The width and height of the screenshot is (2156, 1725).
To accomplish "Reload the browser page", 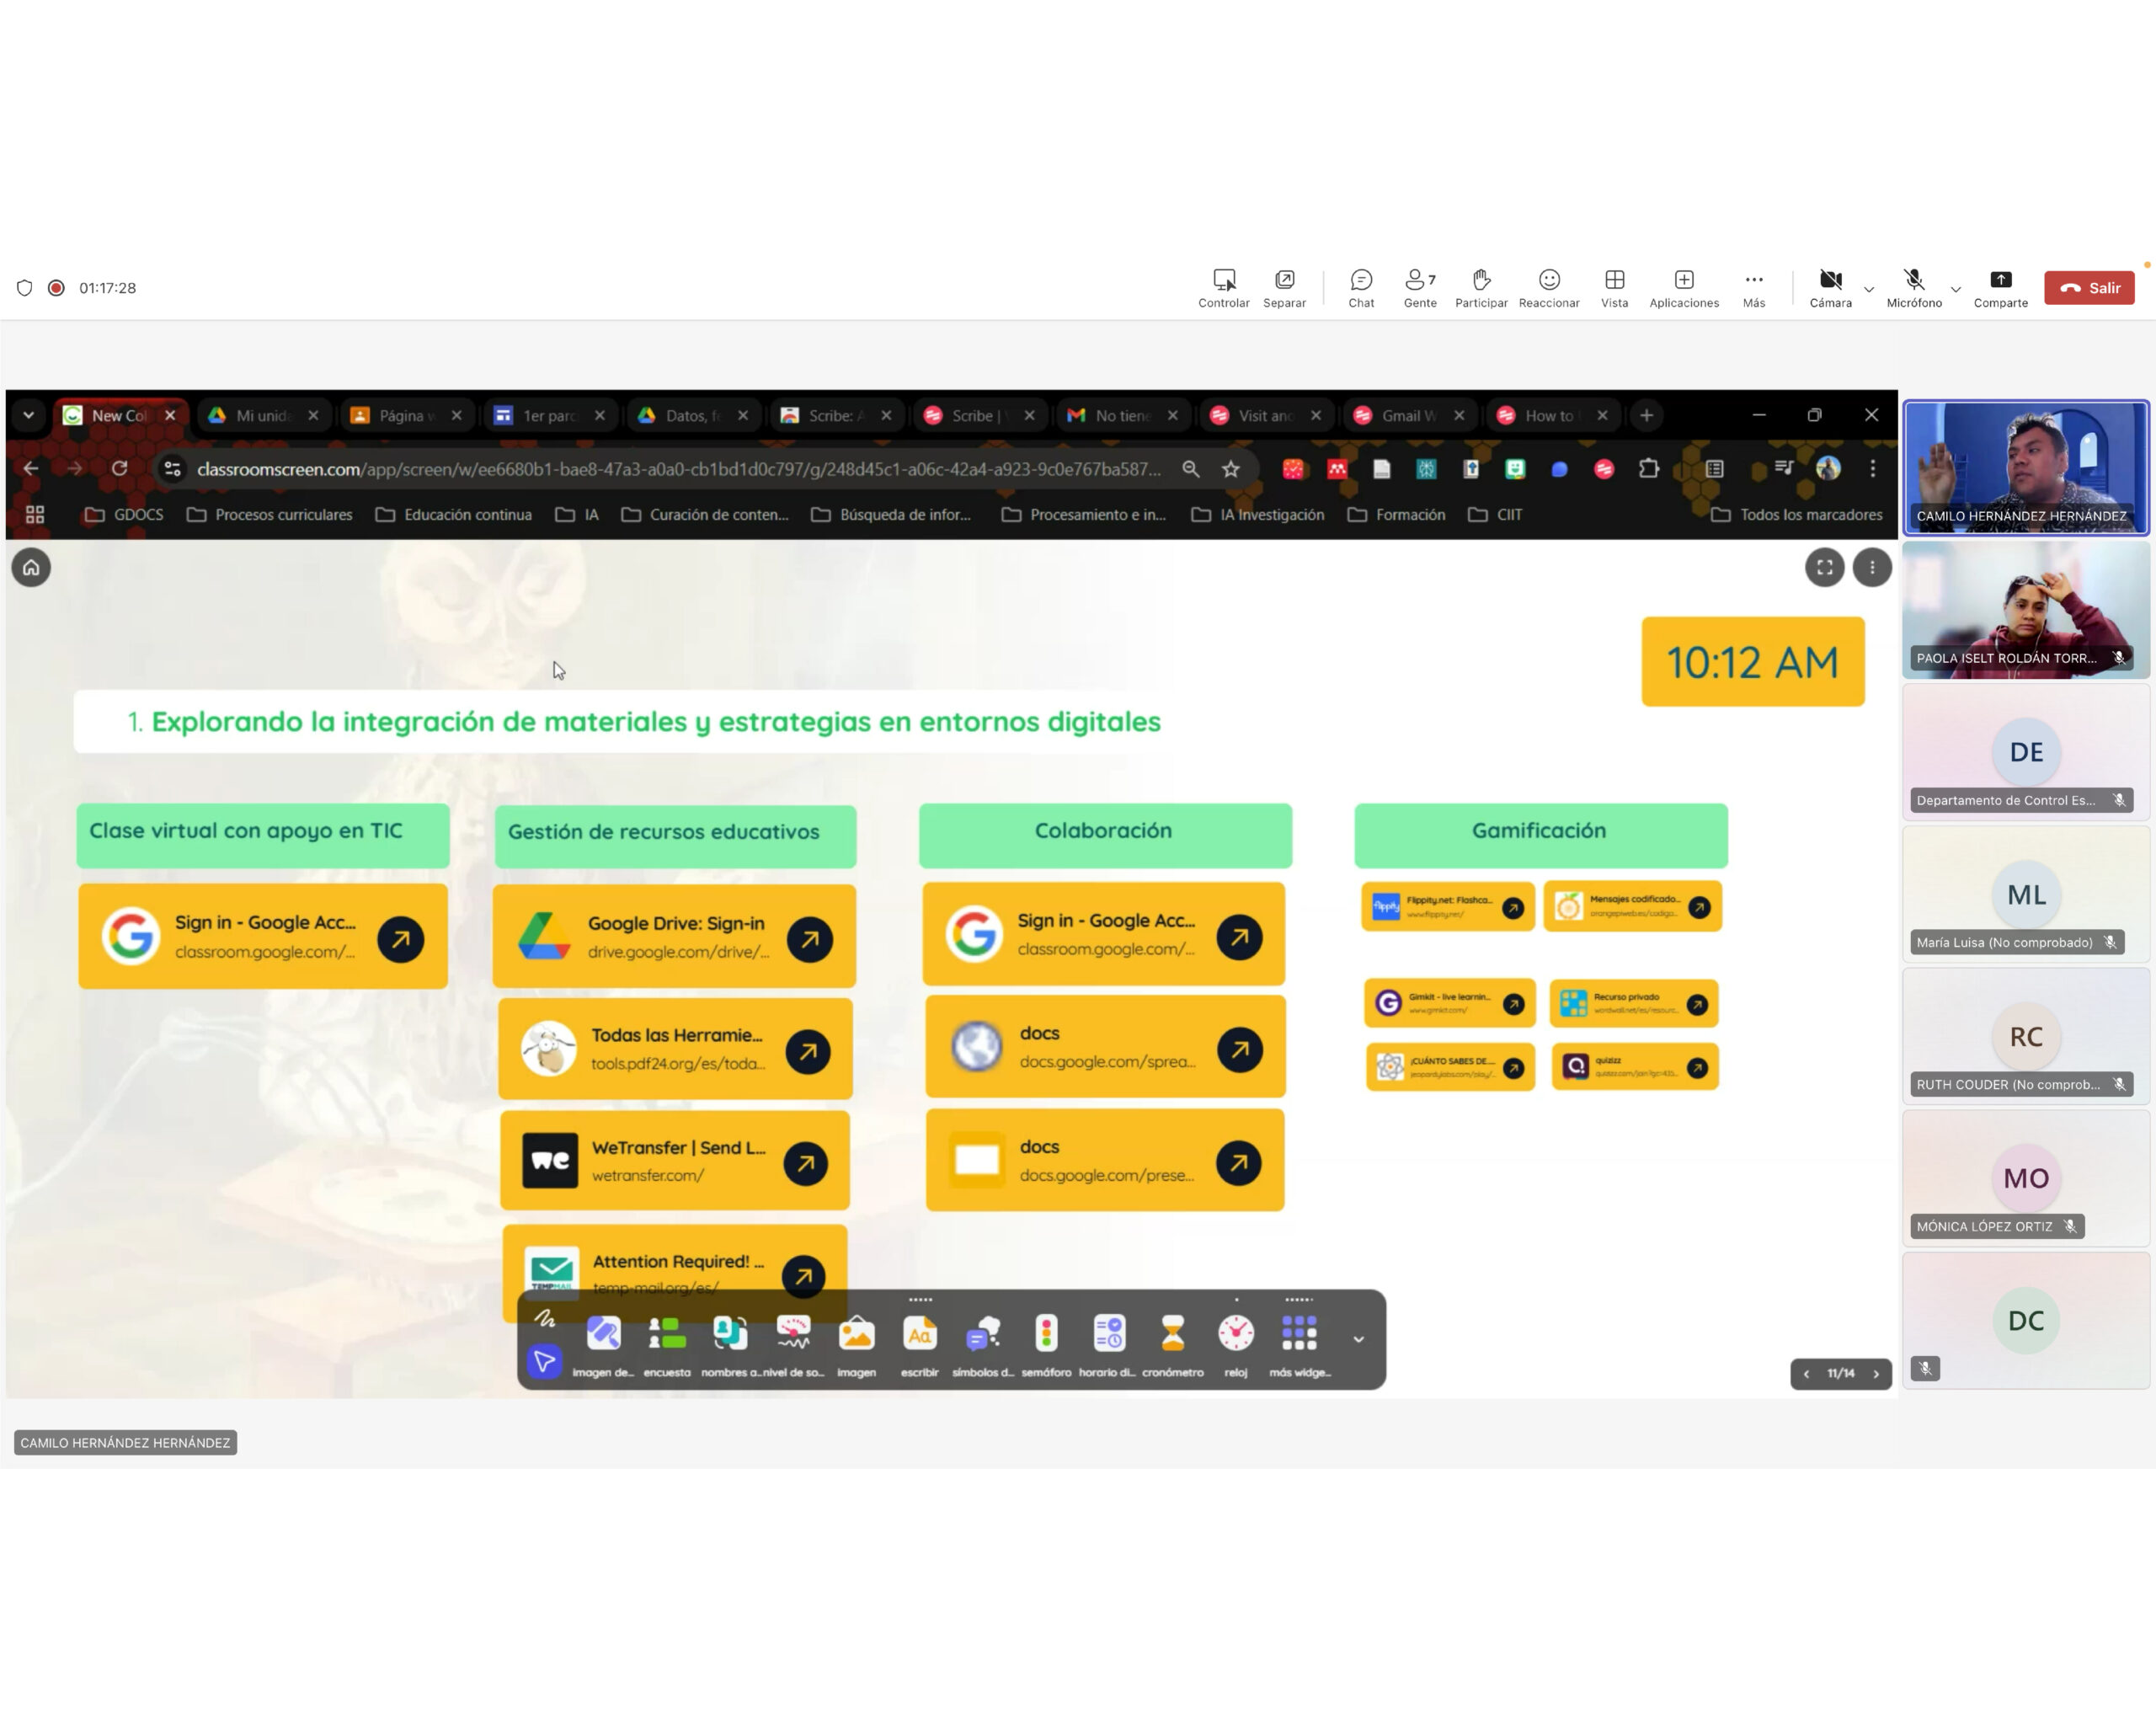I will pyautogui.click(x=119, y=469).
